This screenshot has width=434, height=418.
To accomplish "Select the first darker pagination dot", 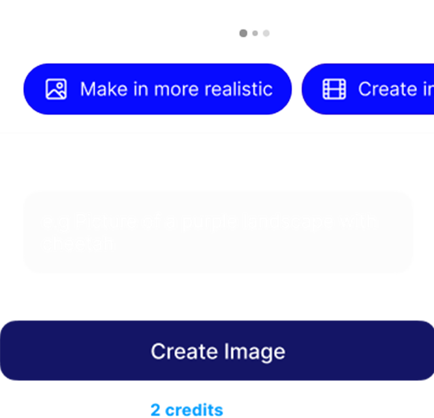I will 243,33.
